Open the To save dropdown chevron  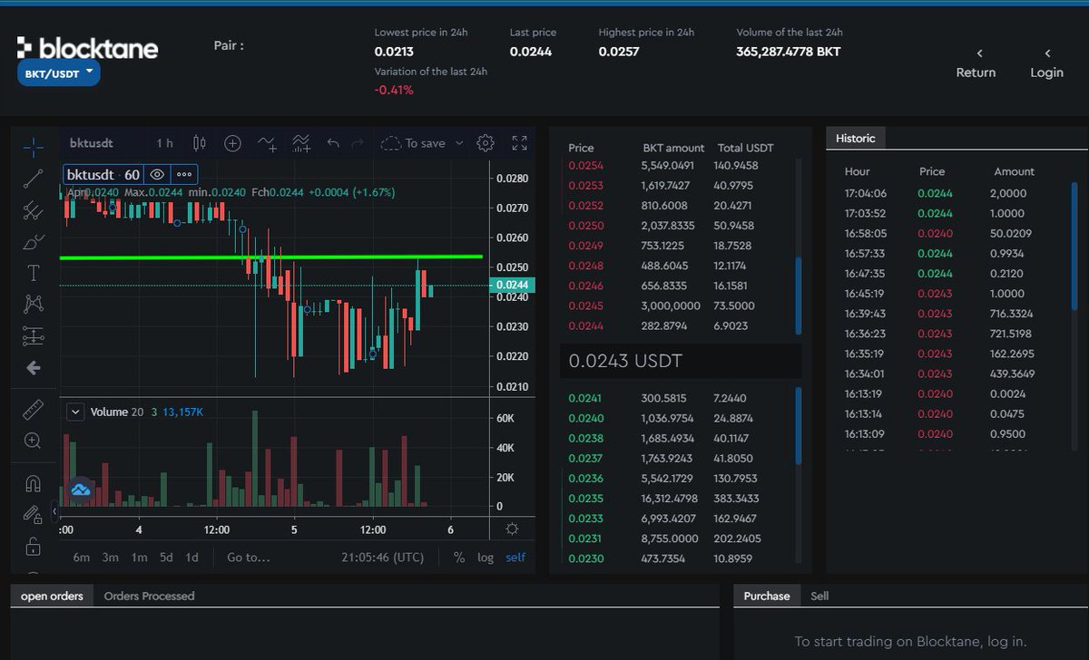tap(458, 143)
